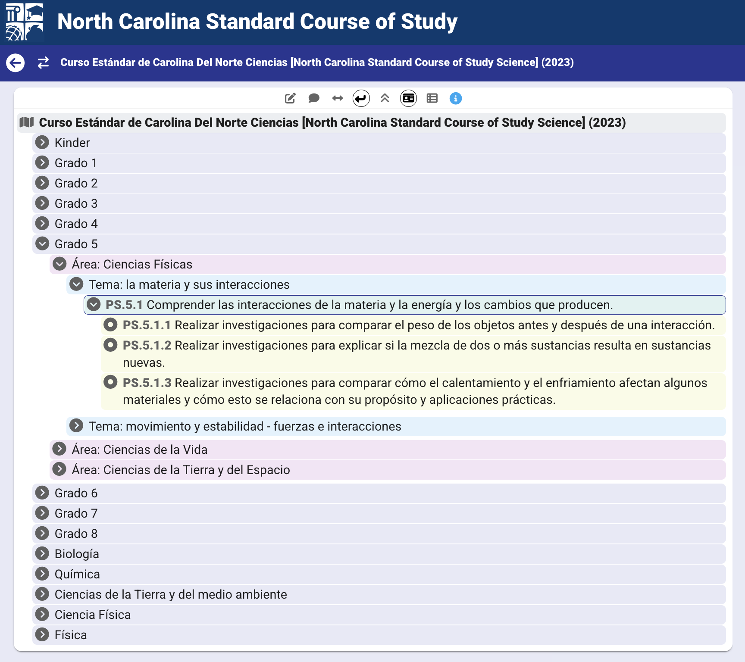Expand Grado 6 chevron
The width and height of the screenshot is (745, 662).
tap(42, 493)
